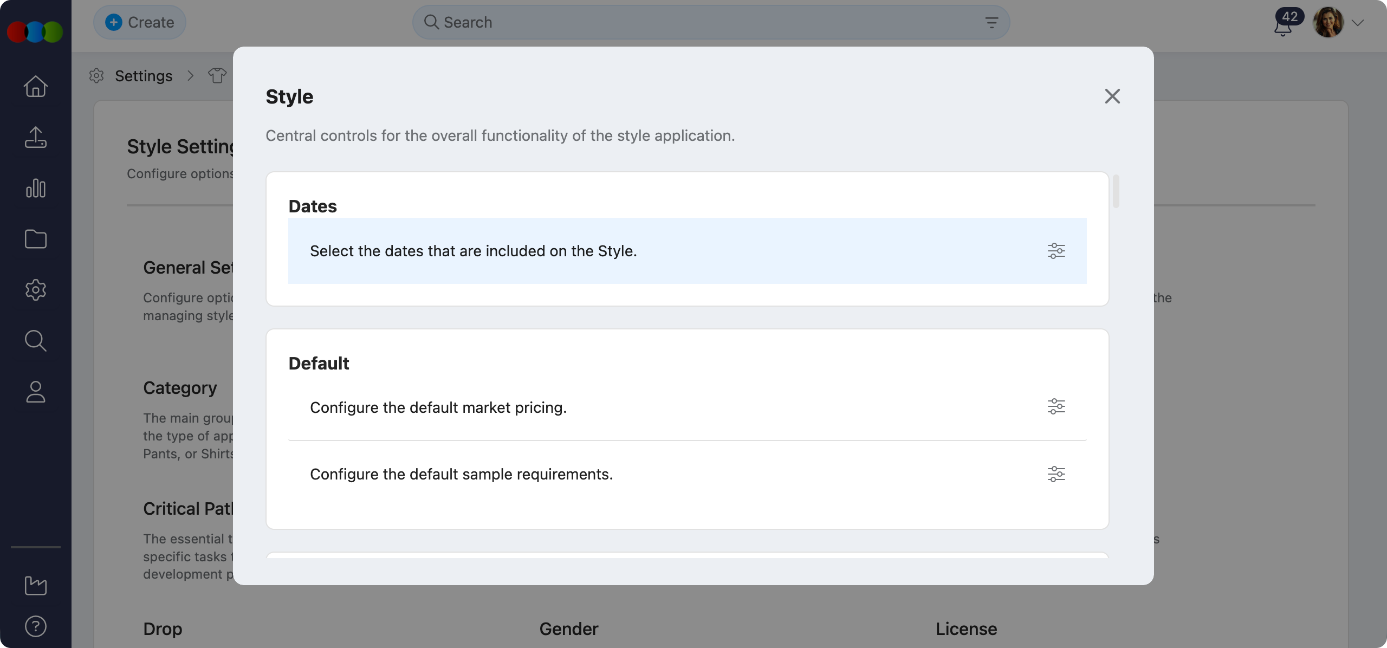Navigate to Settings via the breadcrumb
Image resolution: width=1387 pixels, height=648 pixels.
144,75
